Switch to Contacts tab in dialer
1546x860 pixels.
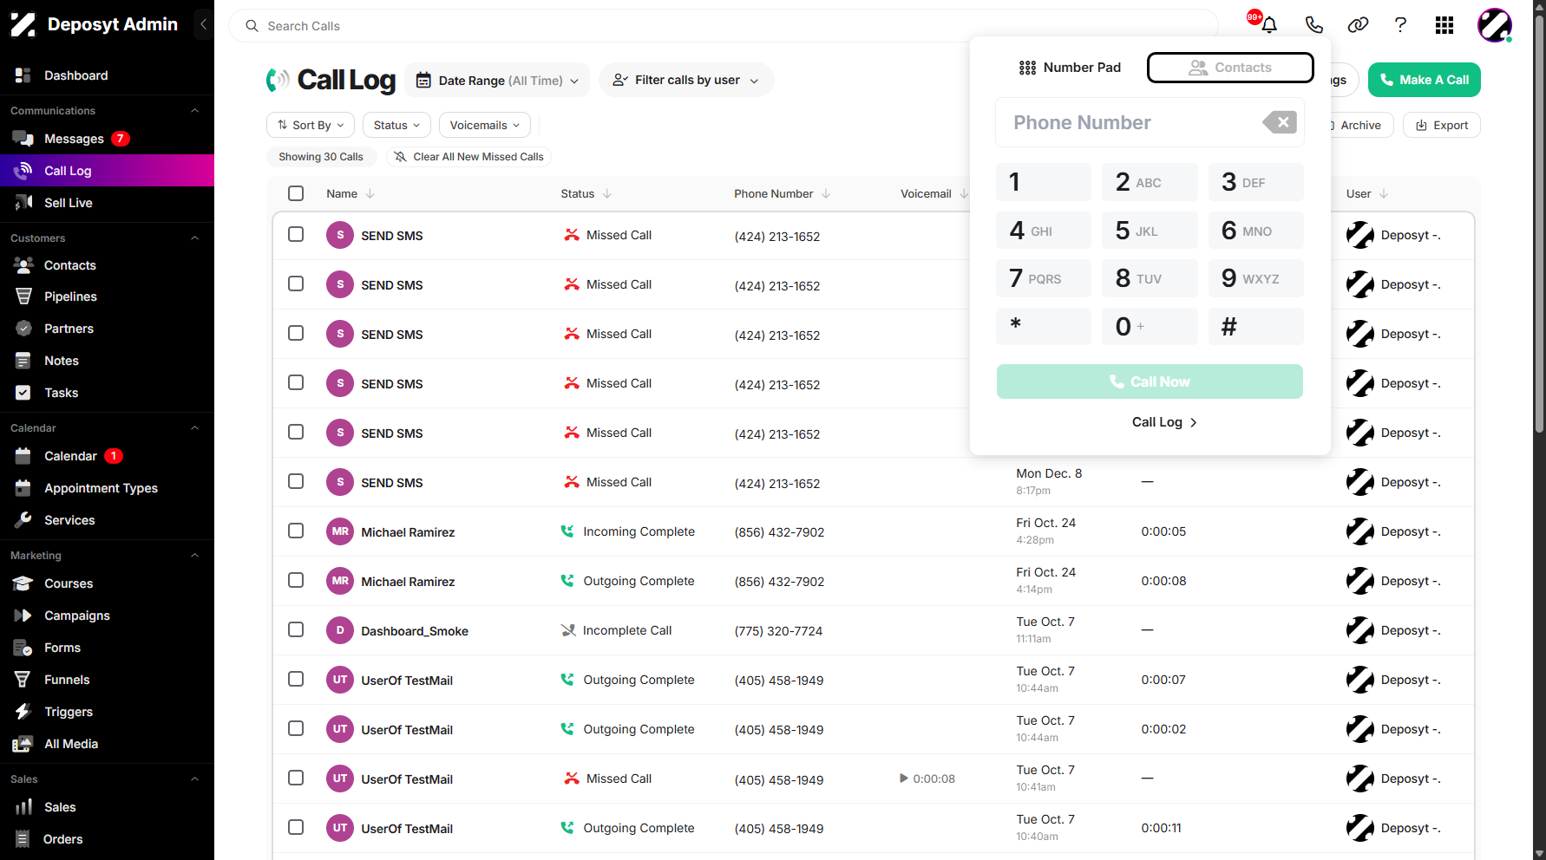tap(1230, 68)
